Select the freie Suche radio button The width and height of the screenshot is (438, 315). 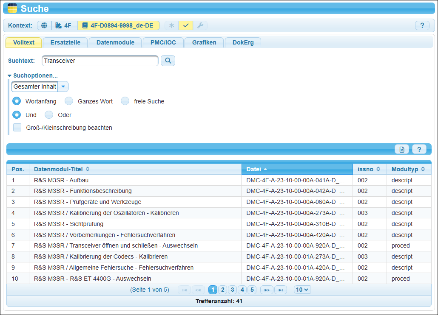(x=125, y=101)
